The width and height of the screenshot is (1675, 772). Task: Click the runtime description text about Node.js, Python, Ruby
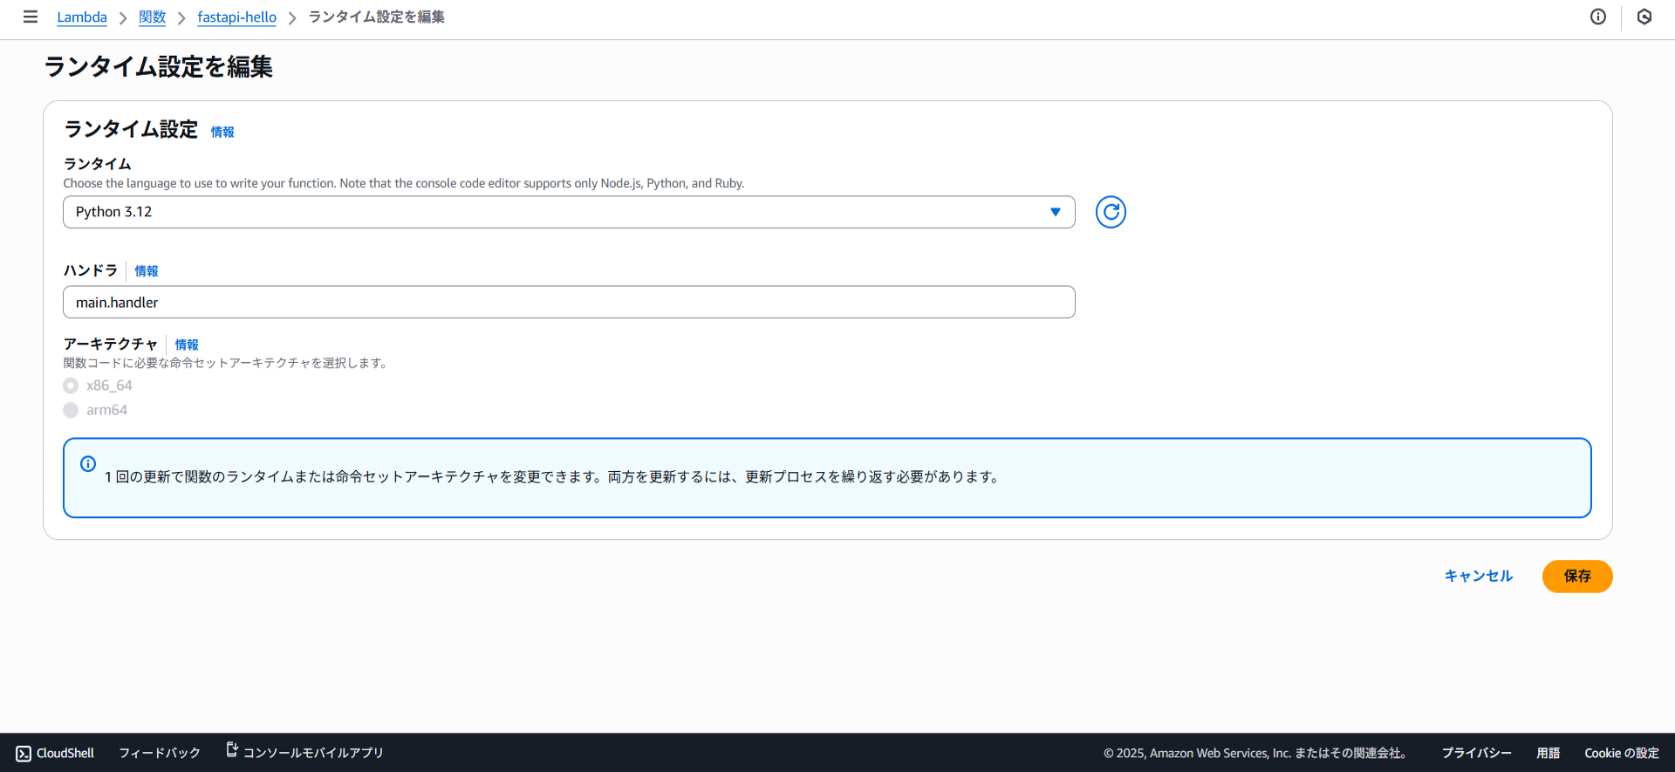(404, 183)
